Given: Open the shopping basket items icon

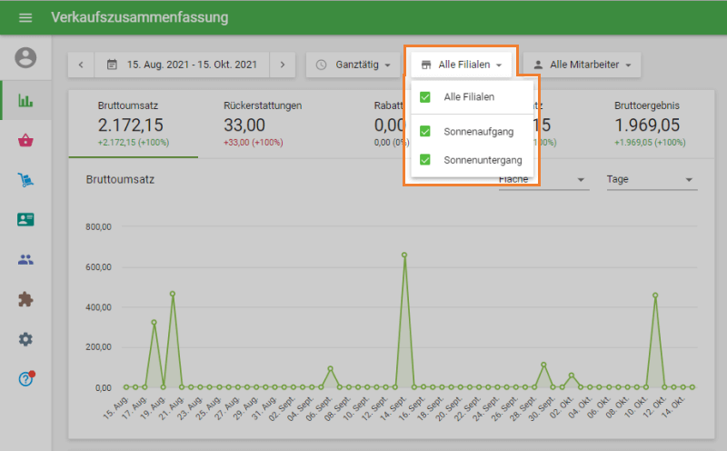Looking at the screenshot, I should point(25,140).
